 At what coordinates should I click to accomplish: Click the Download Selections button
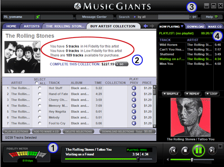tap(118, 132)
